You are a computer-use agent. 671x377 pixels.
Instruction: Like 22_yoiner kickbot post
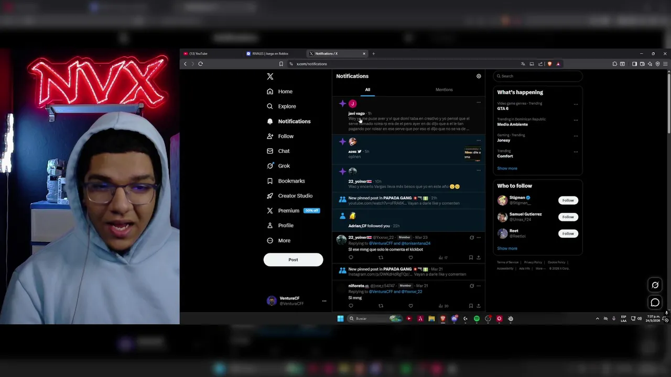pyautogui.click(x=410, y=258)
